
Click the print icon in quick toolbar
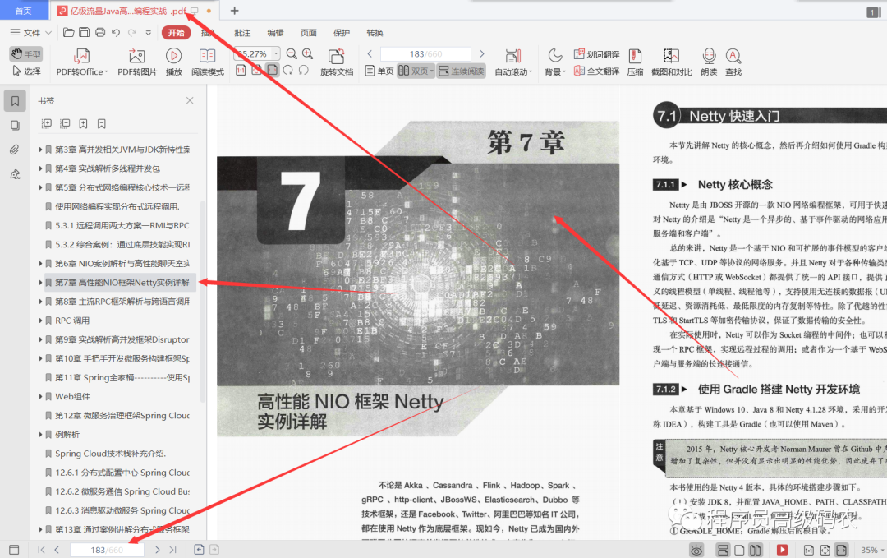pyautogui.click(x=100, y=33)
